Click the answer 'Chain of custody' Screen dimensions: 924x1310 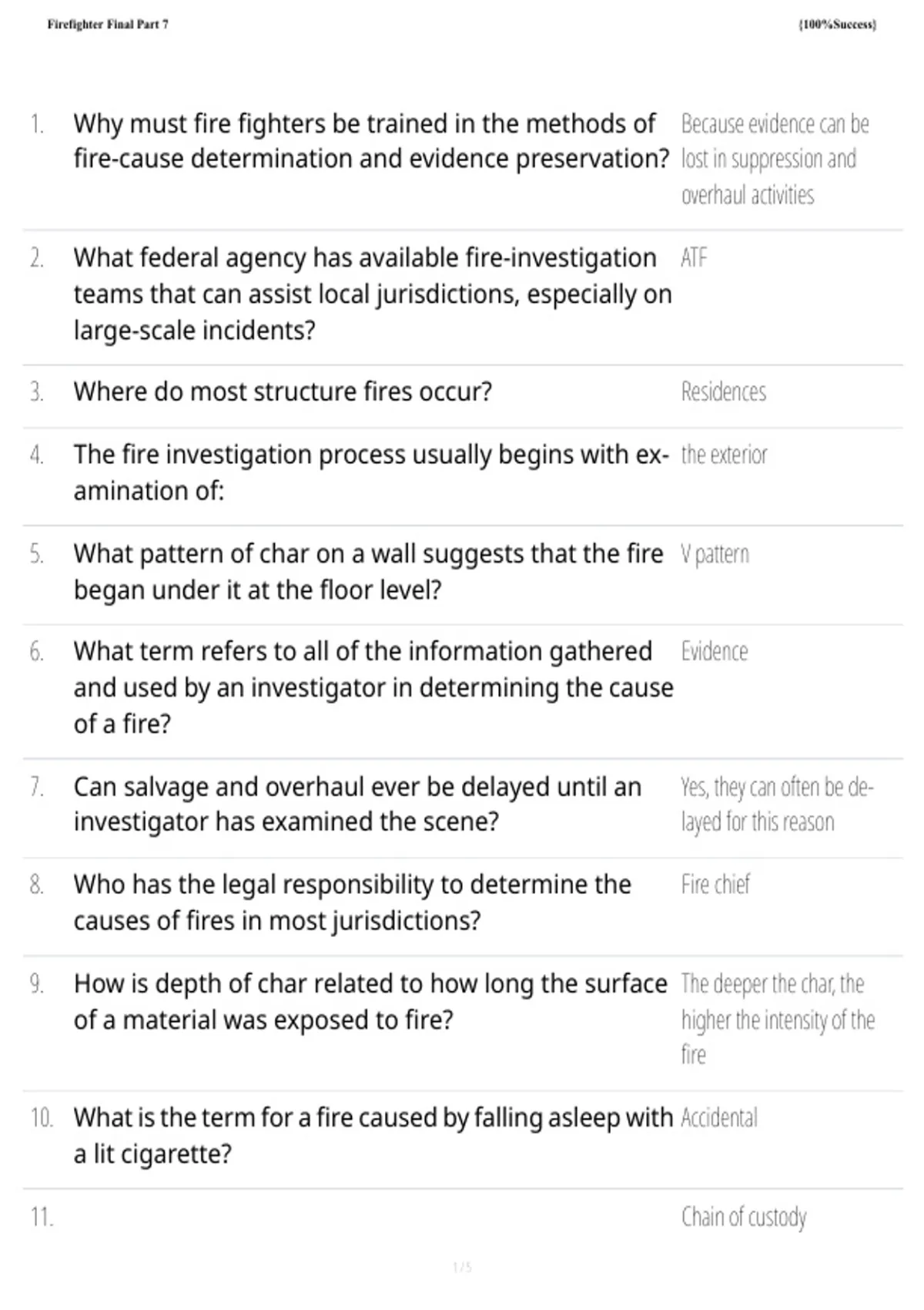click(744, 1218)
